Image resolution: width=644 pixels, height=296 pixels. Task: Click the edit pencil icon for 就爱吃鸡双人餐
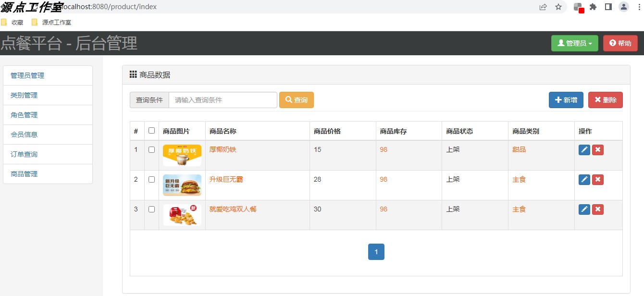[584, 209]
